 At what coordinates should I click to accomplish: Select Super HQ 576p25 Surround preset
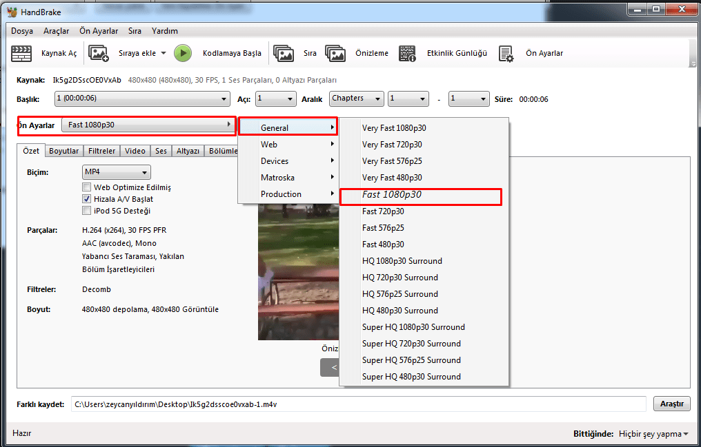424,360
